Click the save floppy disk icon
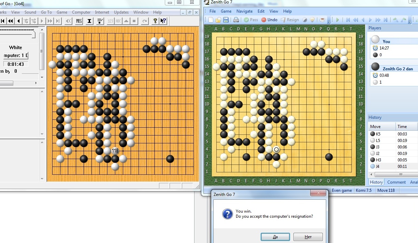Screen dimensions: 418x243 click(226, 20)
